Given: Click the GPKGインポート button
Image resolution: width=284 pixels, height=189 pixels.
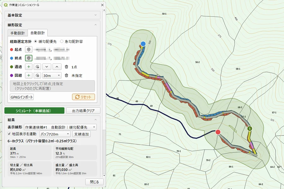Looking at the screenshot, I should coord(22,97).
